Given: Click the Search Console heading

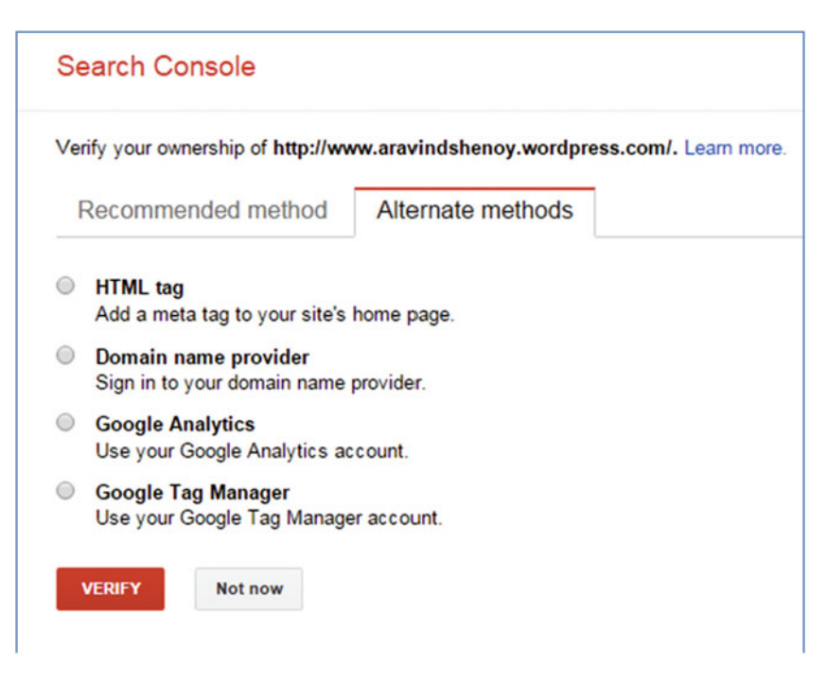Looking at the screenshot, I should pos(156,66).
